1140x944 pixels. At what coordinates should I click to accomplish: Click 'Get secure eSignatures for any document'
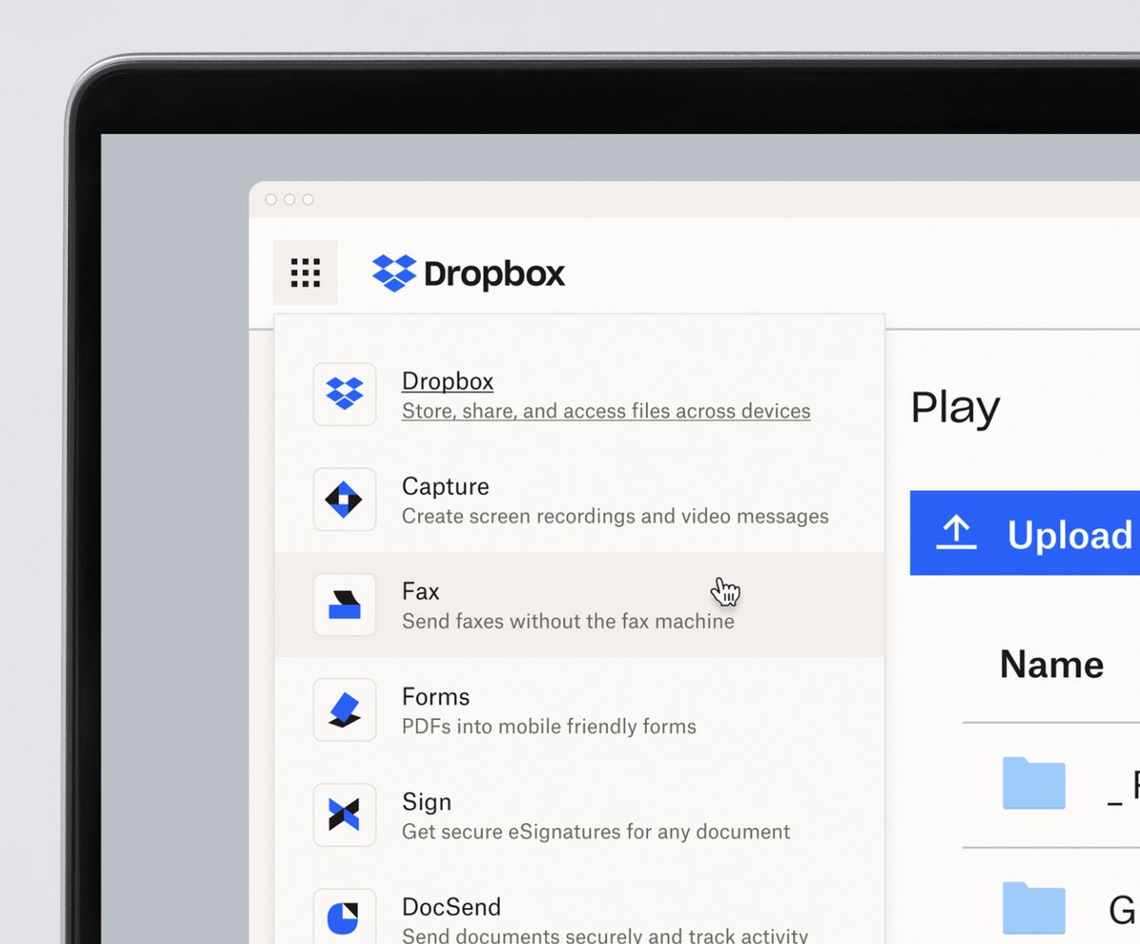coord(596,832)
